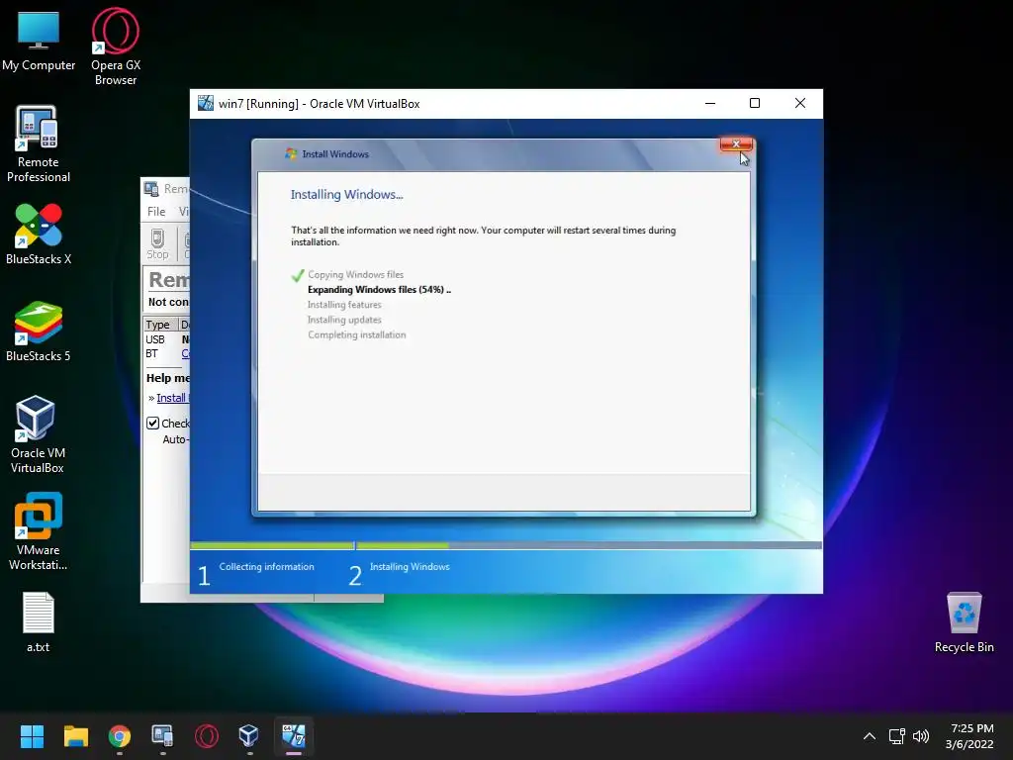Image resolution: width=1013 pixels, height=760 pixels.
Task: Open the network tray icon
Action: [896, 736]
